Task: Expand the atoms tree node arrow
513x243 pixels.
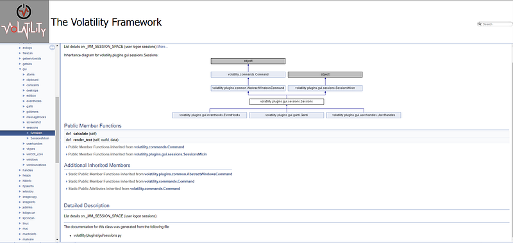Action: [x=24, y=74]
